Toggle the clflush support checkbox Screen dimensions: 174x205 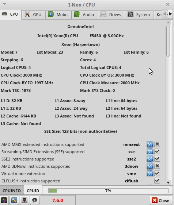[157, 181]
